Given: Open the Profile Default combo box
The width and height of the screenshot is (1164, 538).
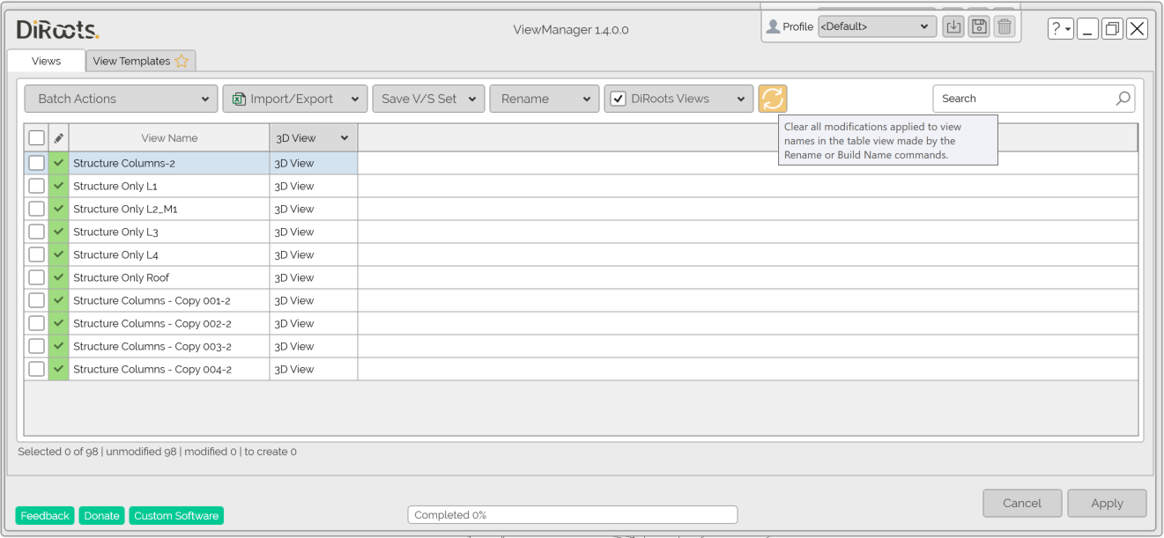Looking at the screenshot, I should coord(876,27).
